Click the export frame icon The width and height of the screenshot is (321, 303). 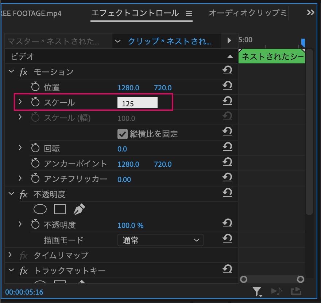(296, 291)
